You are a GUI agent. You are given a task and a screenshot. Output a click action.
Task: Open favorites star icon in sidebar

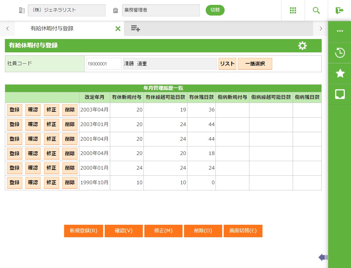(x=340, y=73)
